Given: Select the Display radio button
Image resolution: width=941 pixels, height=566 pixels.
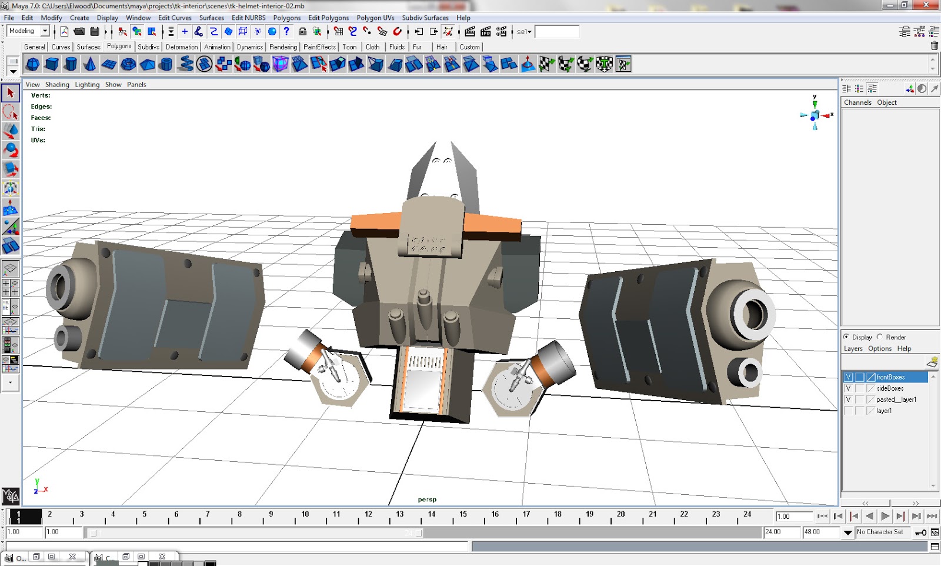Looking at the screenshot, I should pyautogui.click(x=846, y=337).
